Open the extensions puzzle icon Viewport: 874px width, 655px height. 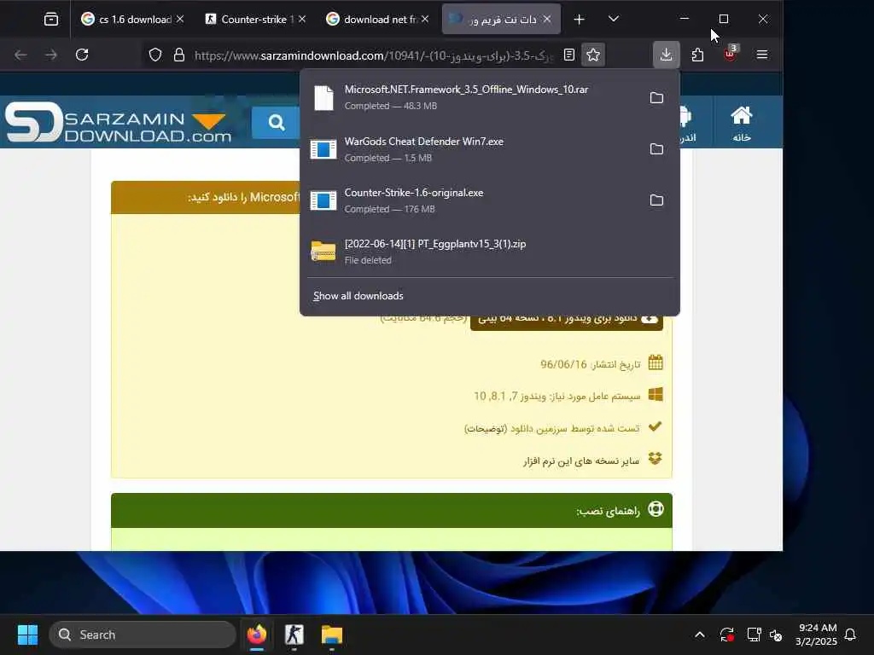pos(697,55)
